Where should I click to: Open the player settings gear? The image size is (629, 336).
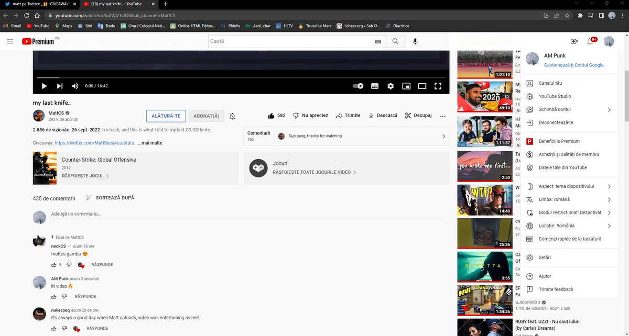(x=391, y=86)
